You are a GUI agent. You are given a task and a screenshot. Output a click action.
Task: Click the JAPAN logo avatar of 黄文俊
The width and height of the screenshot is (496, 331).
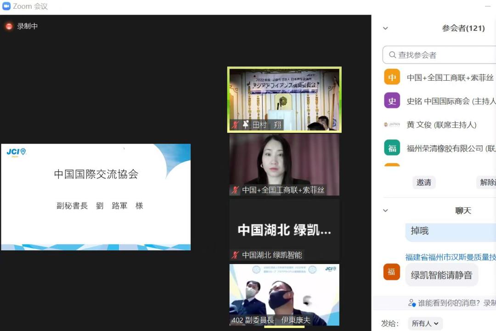click(392, 124)
